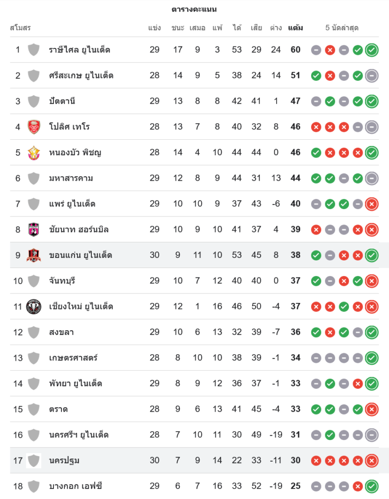Click the ชนะ column header
389x499 pixels.
coord(178,28)
